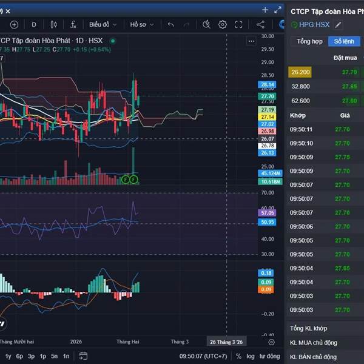Open the D timeframe interval selector
The width and height of the screenshot is (364, 364).
(x=34, y=24)
